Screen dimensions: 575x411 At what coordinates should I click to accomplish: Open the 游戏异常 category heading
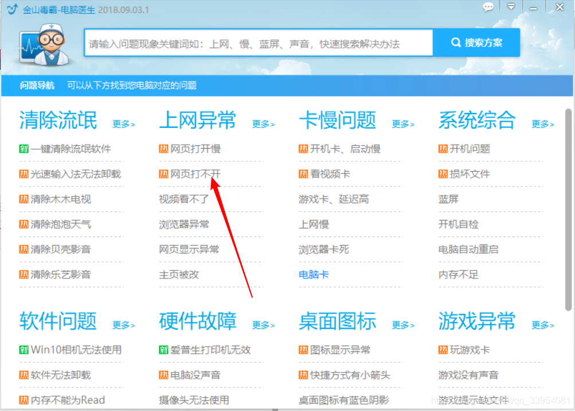coord(477,321)
